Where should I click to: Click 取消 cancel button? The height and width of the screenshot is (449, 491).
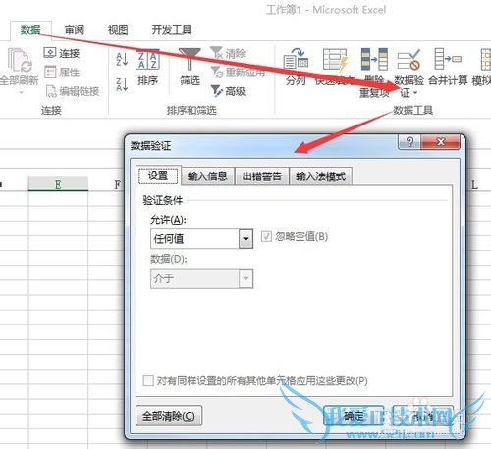(423, 416)
